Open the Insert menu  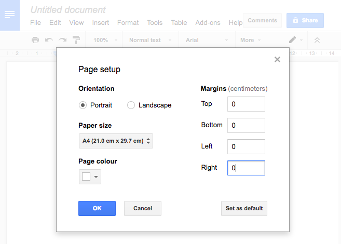pos(100,23)
